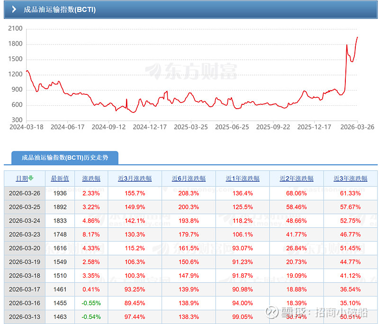Click latest value 1936
The height and width of the screenshot is (324, 379).
click(60, 194)
